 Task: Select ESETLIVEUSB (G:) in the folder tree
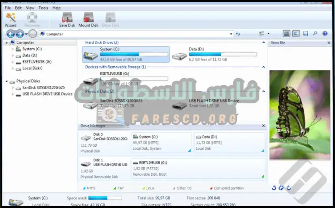(x=36, y=62)
